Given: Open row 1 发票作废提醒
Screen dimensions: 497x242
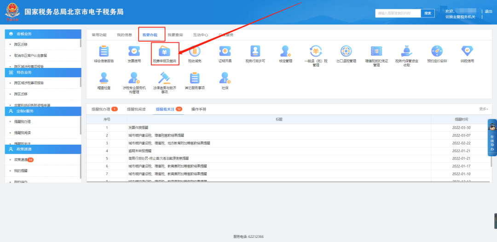Looking at the screenshot, I should (138, 128).
